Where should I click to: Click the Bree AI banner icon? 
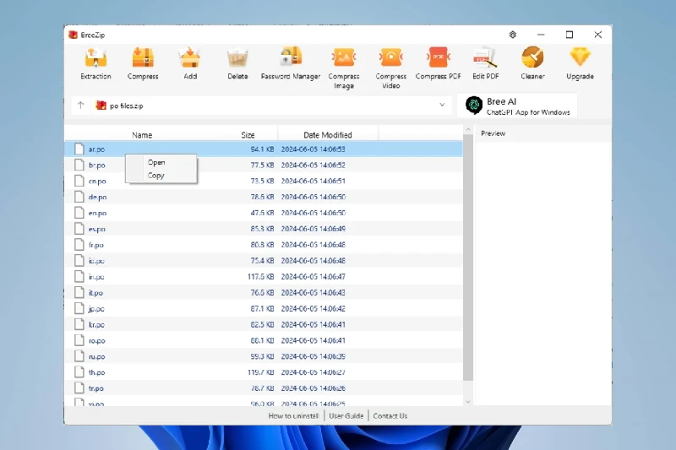pyautogui.click(x=474, y=105)
